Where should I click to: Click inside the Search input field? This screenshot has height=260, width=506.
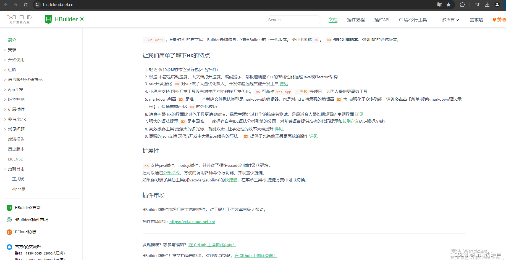coord(293,20)
